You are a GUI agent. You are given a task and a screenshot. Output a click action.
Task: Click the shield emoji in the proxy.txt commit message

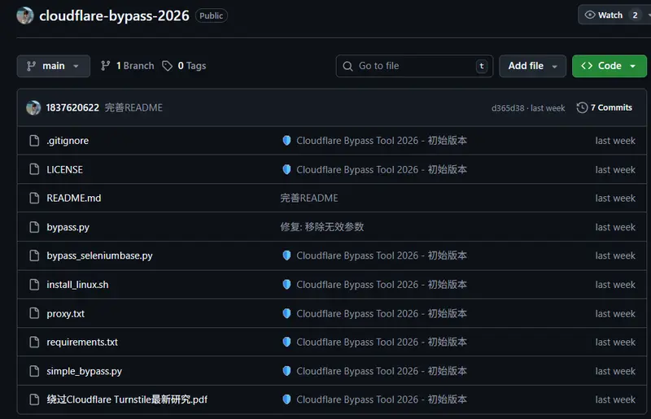[x=286, y=313]
